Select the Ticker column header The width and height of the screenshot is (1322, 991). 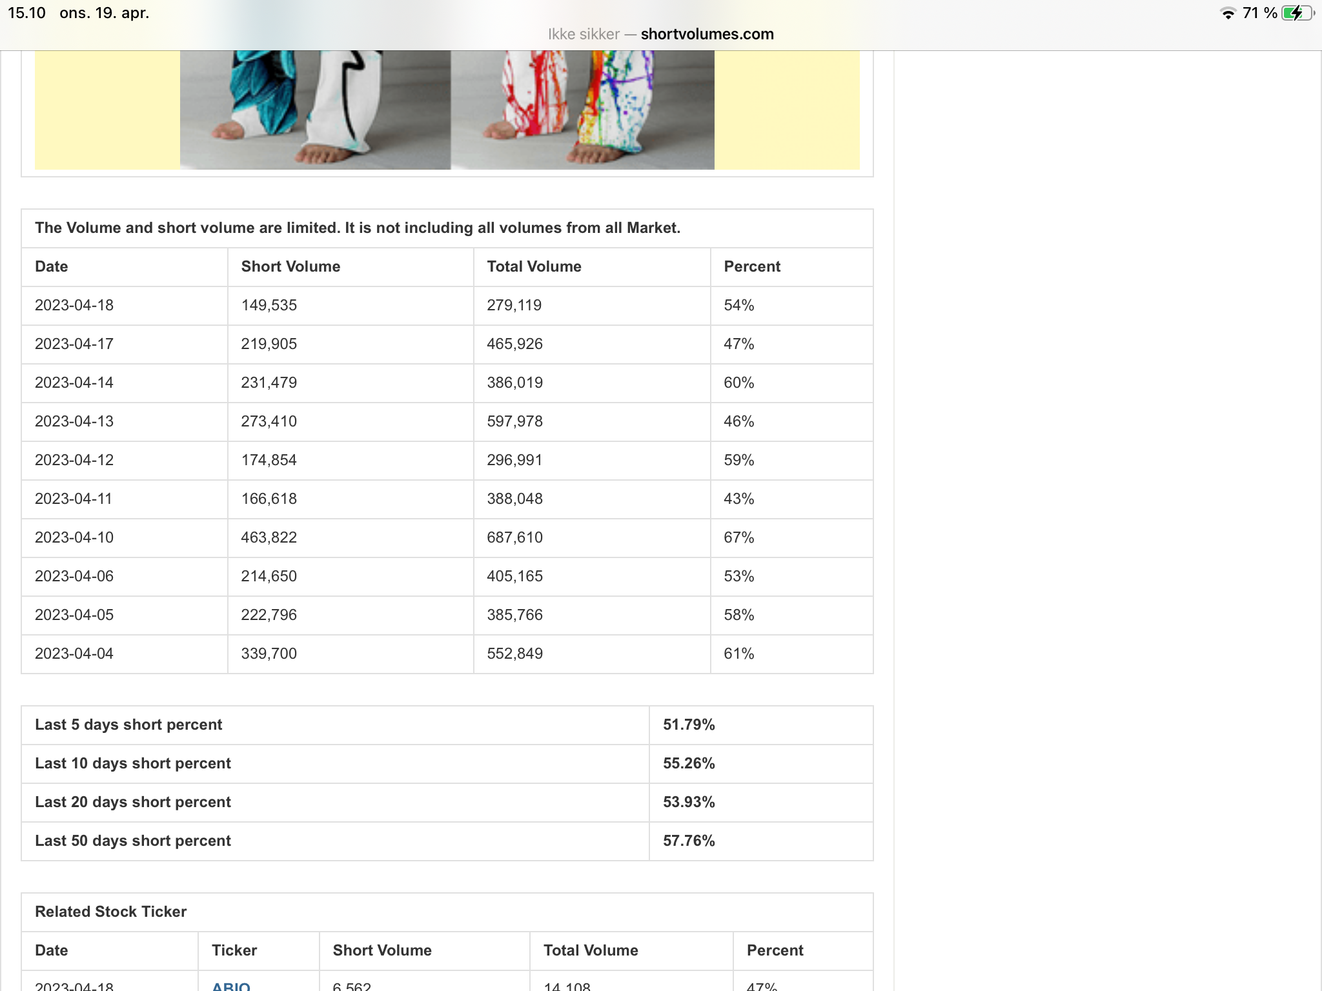234,950
